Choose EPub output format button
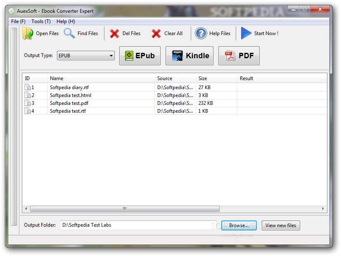Viewport: 341px width, 256px height. click(x=140, y=56)
